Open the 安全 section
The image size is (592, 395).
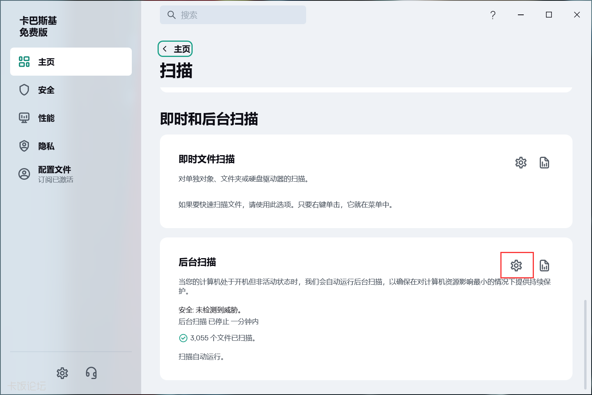click(x=71, y=90)
